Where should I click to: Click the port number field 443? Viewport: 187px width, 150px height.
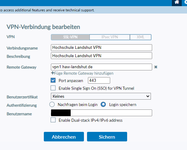[x=99, y=81]
